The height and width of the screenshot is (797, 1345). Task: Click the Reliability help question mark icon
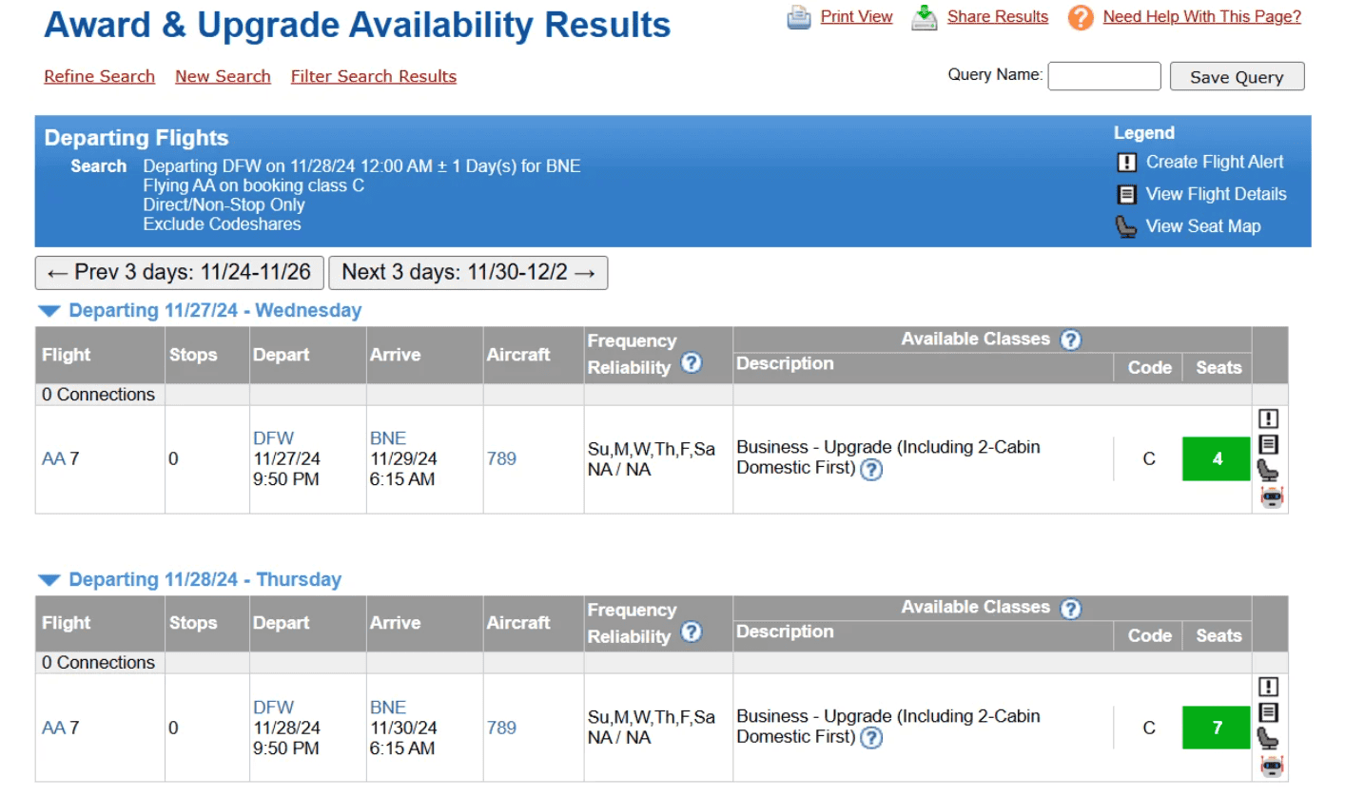692,365
